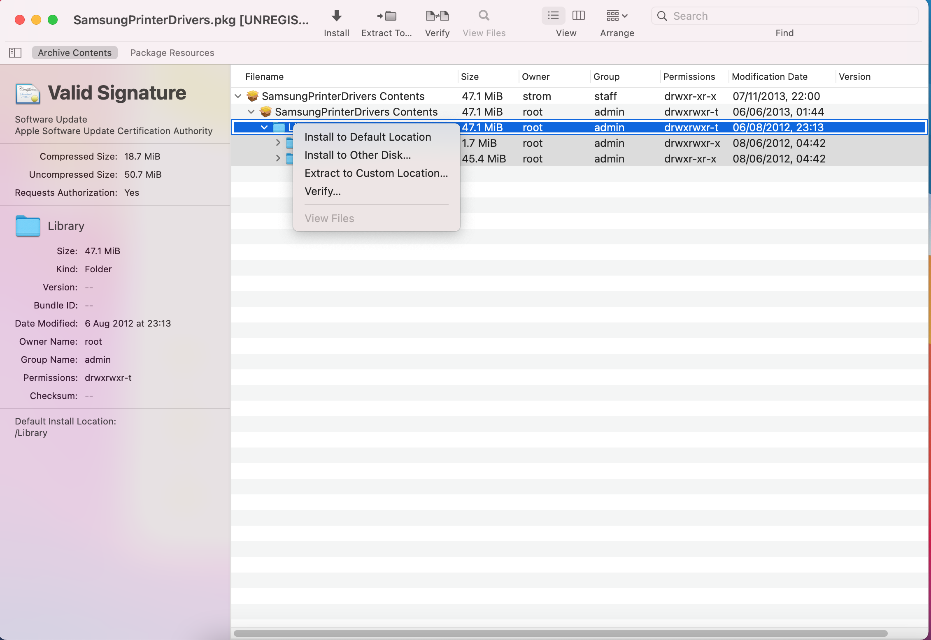Sort by Modification Date column header
The width and height of the screenshot is (931, 640).
[769, 77]
